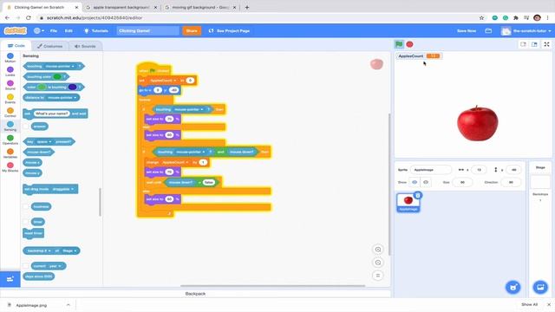The height and width of the screenshot is (312, 555).
Task: Click the green flag to run project
Action: tap(399, 44)
